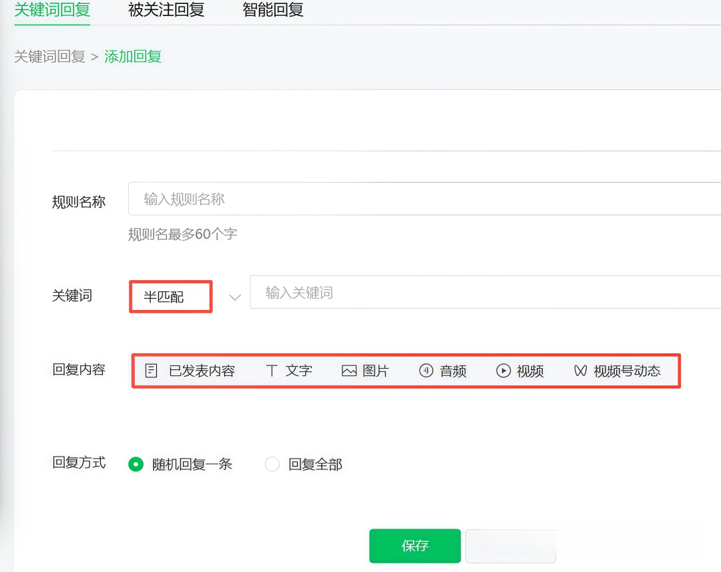721x572 pixels.
Task: Click the 回复方式 label
Action: pos(79,462)
